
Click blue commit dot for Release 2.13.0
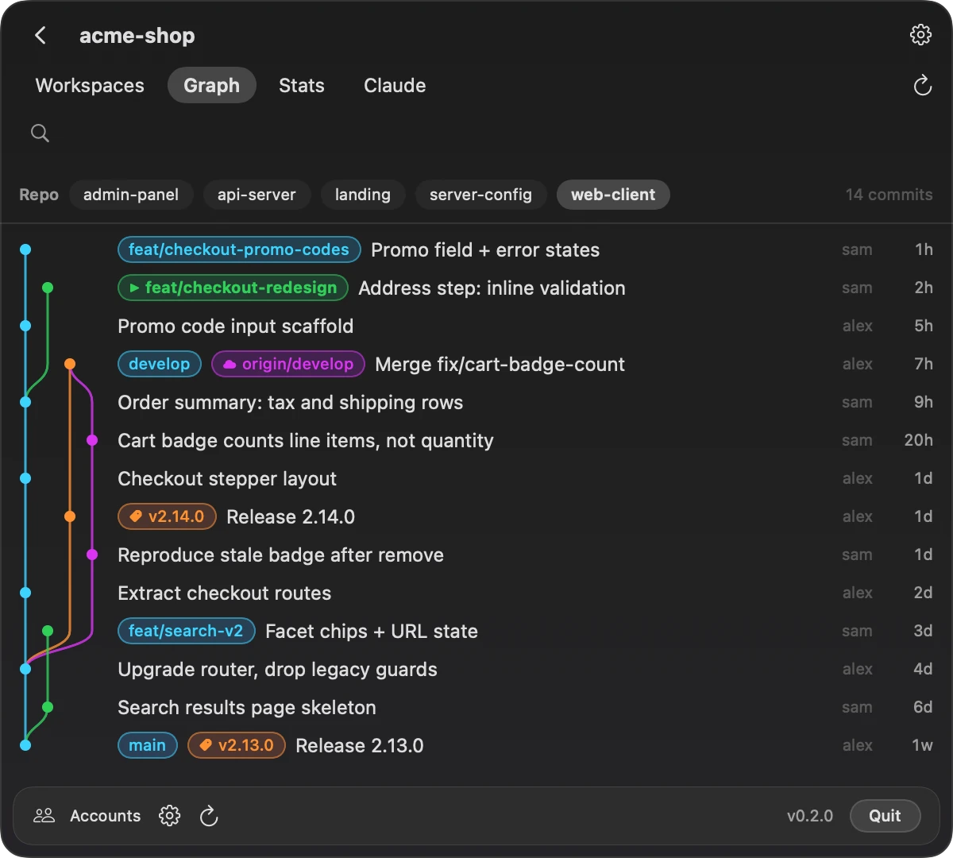25,745
